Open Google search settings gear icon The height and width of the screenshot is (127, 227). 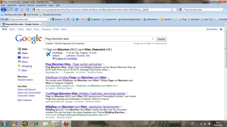click(221, 29)
